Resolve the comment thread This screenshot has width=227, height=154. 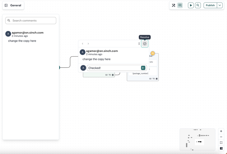145,44
